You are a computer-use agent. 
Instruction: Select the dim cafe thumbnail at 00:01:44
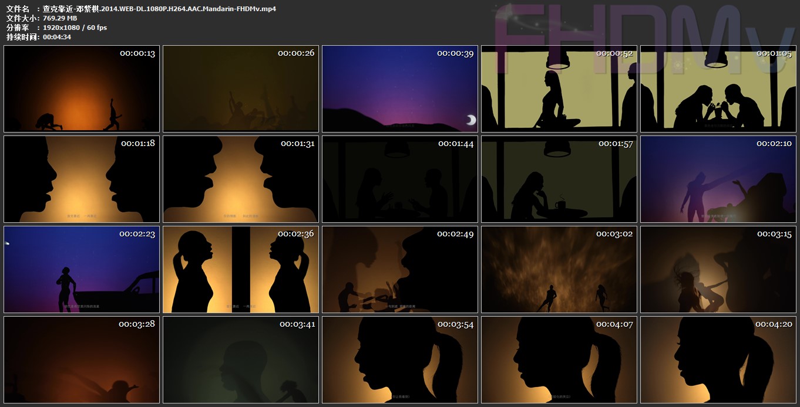pos(400,179)
